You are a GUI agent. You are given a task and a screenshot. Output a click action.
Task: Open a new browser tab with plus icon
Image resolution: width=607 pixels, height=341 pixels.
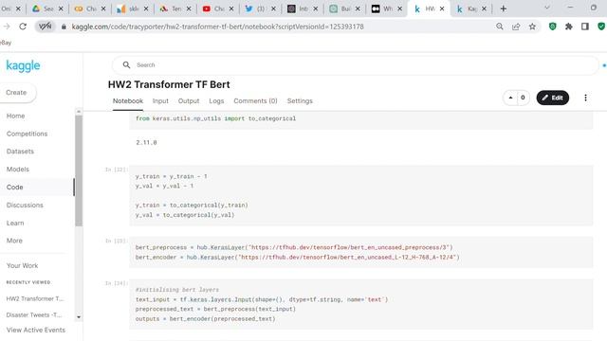click(x=504, y=9)
